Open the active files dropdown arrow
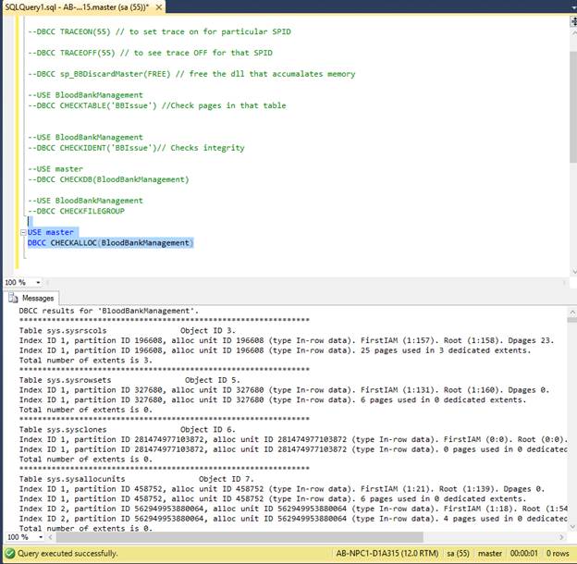The width and height of the screenshot is (577, 564). click(574, 7)
